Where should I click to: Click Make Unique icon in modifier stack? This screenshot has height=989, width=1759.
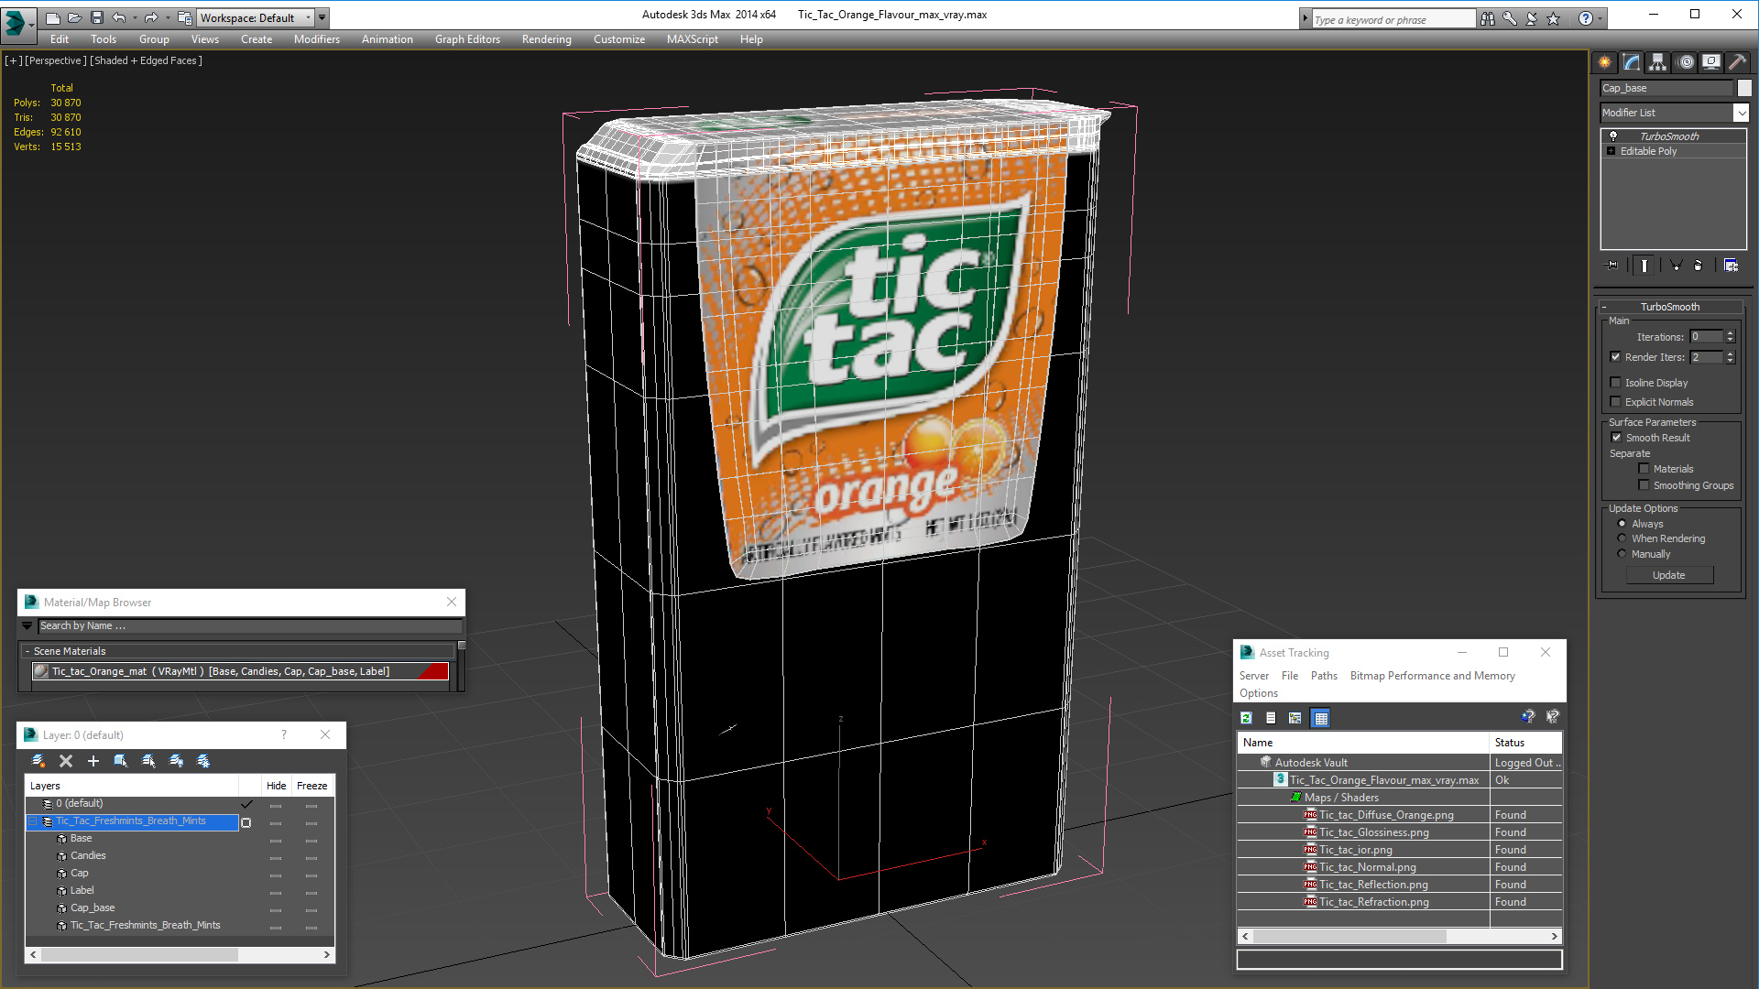tap(1676, 266)
